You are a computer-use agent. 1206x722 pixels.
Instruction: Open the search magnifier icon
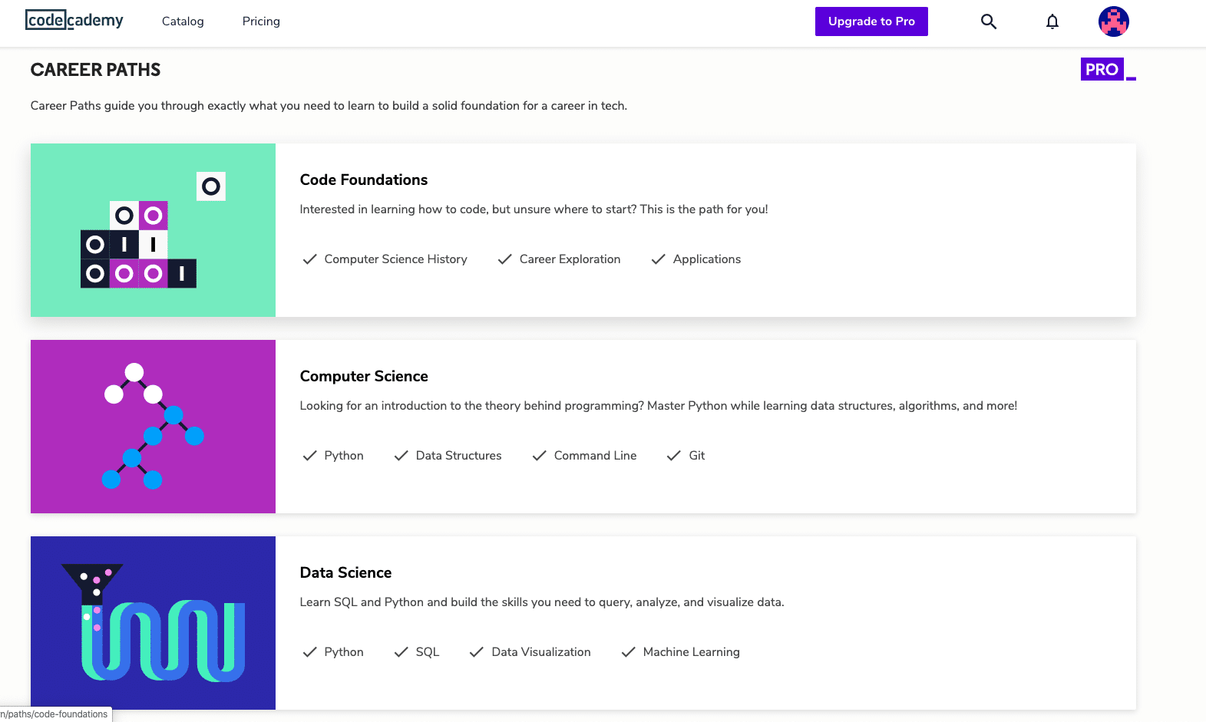(989, 21)
